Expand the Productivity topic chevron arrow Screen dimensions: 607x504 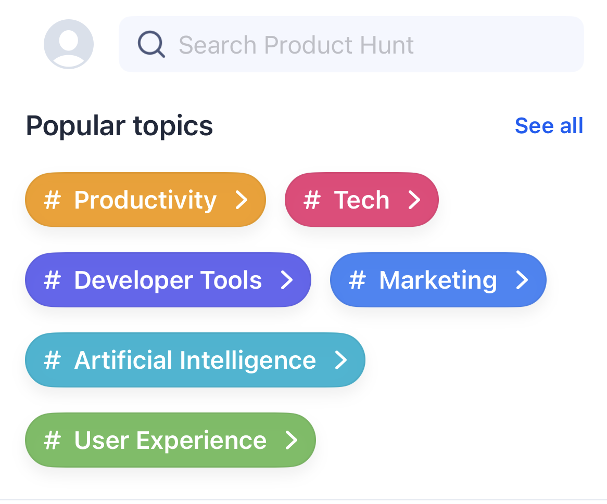click(242, 200)
